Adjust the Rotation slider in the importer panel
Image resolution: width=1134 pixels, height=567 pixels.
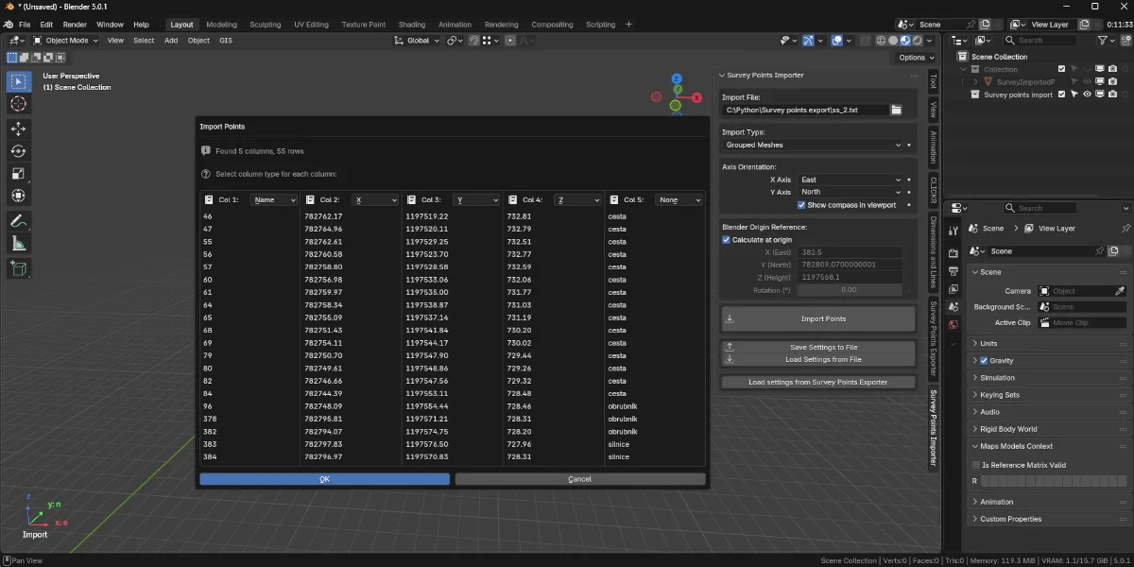[x=849, y=289]
